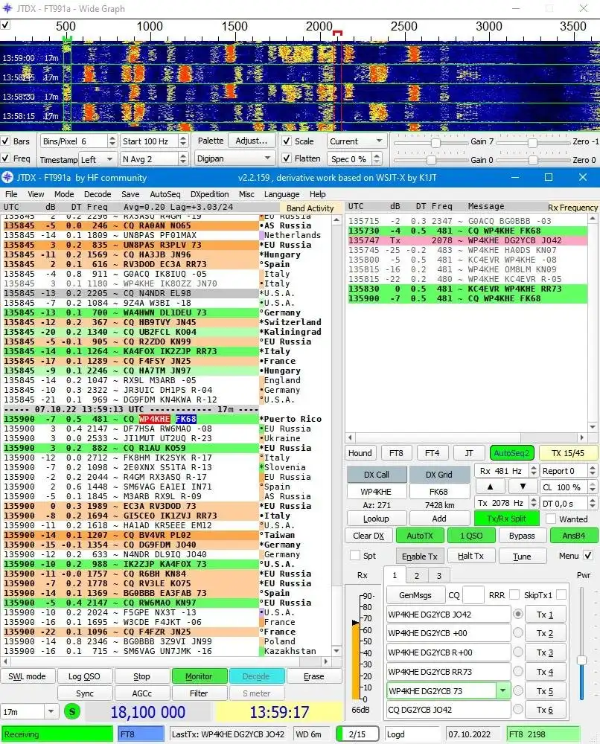The image size is (600, 744).
Task: Toggle the Scale checkbox
Action: tap(287, 141)
